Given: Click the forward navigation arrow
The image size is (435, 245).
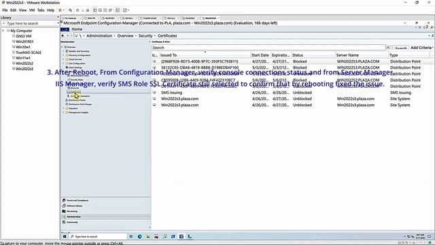Looking at the screenshot, I should [x=67, y=35].
